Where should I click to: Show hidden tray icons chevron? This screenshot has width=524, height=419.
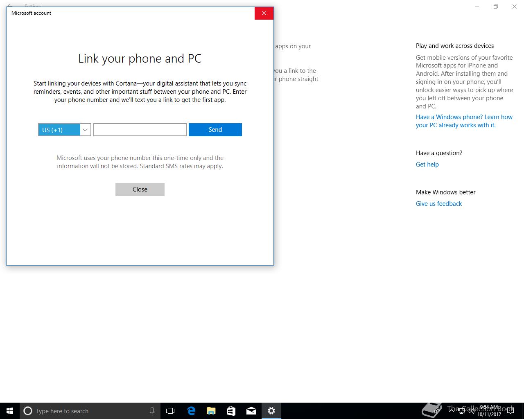(451, 411)
